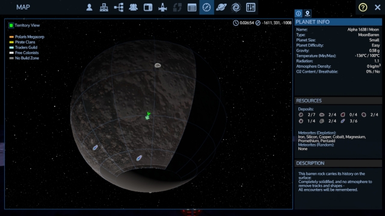The height and width of the screenshot is (216, 385).
Task: Switch to the planet info tab
Action: point(298,13)
